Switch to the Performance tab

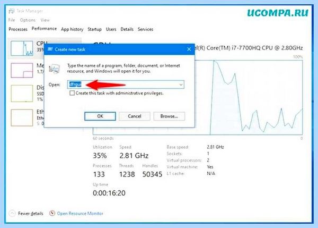44,29
